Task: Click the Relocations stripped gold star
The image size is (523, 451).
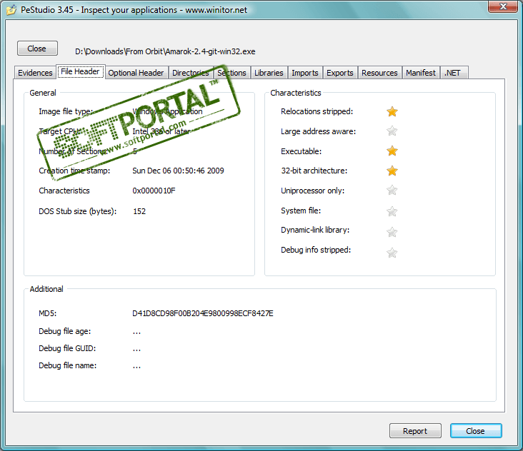Action: [x=392, y=111]
